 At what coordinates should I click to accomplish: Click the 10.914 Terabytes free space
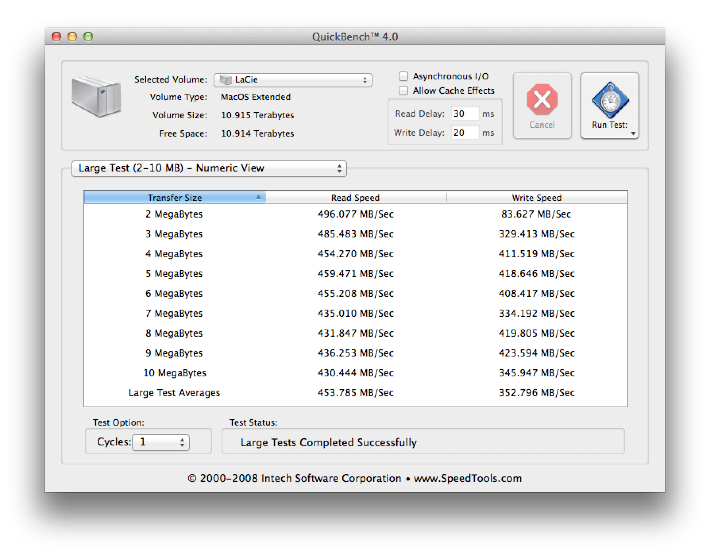(x=257, y=134)
